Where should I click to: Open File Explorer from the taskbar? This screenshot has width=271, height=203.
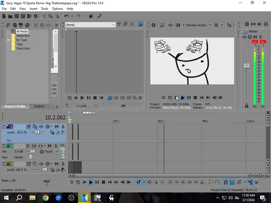(32, 198)
